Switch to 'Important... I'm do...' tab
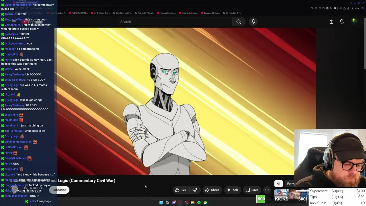 pyautogui.click(x=188, y=13)
